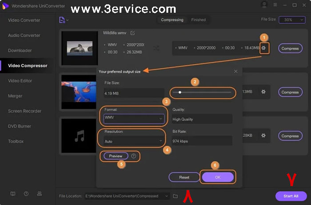Rename Wildlife.wmv with the edit icon
Screen dimensions: 311x205
click(133, 33)
